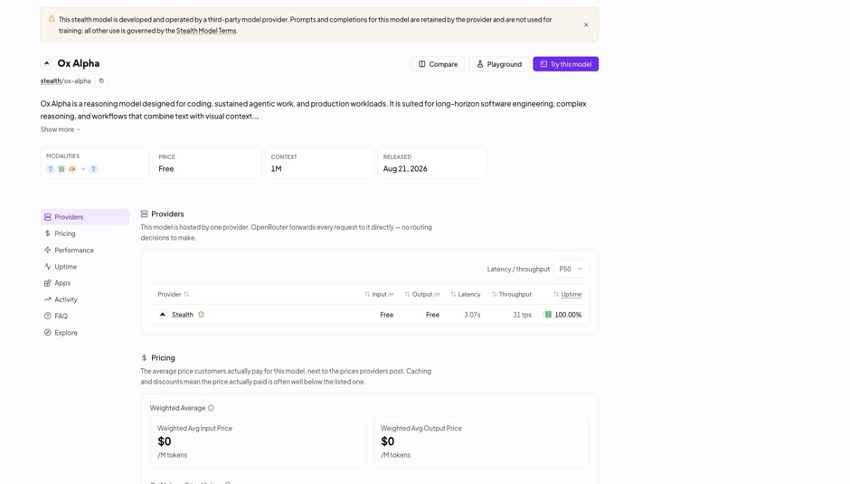Open the P50 latency percentile dropdown

point(571,269)
